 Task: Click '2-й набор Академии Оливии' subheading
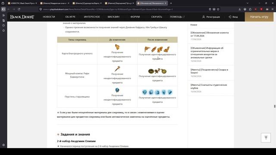tap(76, 141)
